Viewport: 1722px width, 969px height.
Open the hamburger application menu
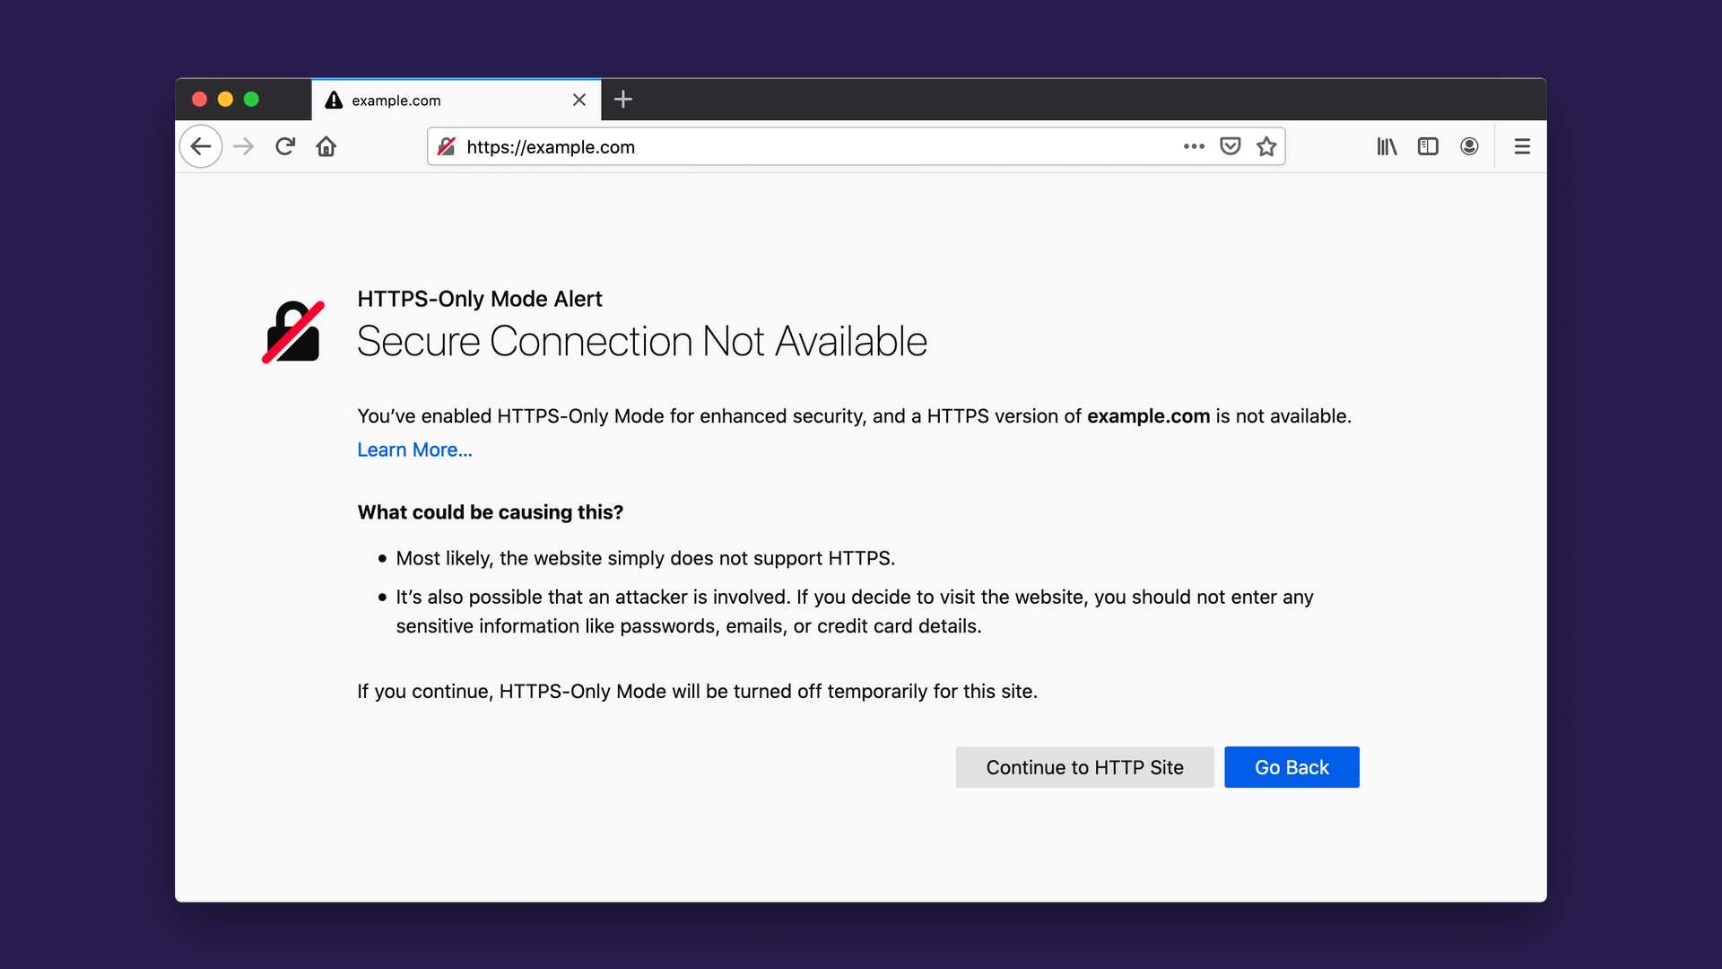(x=1522, y=146)
